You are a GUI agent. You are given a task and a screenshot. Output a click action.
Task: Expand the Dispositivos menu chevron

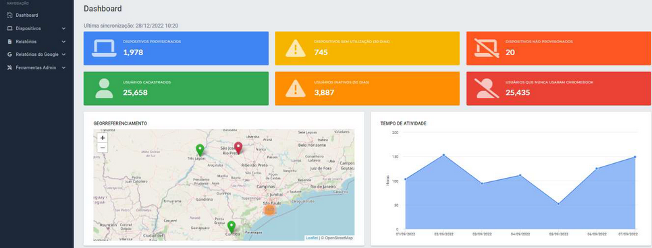(63, 29)
